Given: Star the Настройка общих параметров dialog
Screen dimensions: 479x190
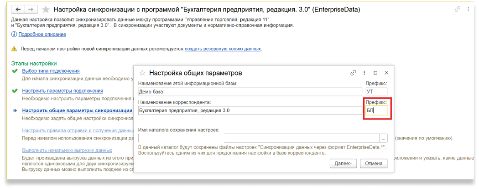Looking at the screenshot, I should [142, 73].
